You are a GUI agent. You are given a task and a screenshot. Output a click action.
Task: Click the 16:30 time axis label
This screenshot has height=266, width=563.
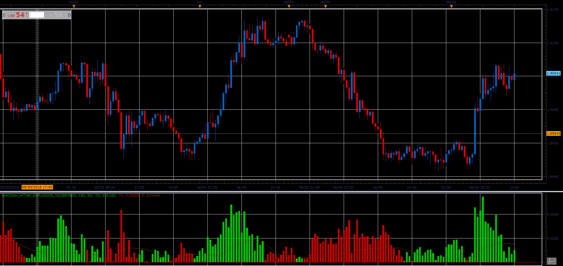click(412, 187)
